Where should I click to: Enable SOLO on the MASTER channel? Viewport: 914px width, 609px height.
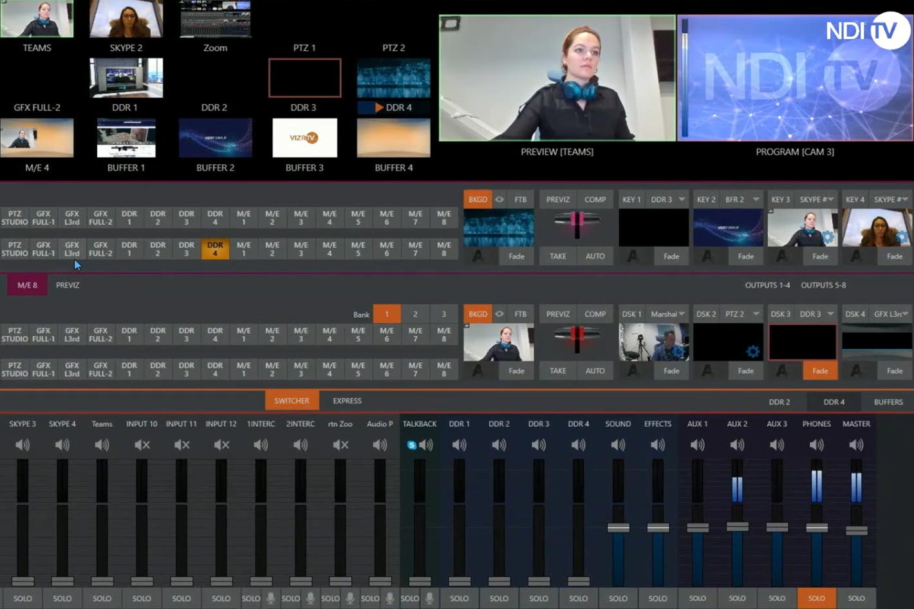click(x=856, y=598)
